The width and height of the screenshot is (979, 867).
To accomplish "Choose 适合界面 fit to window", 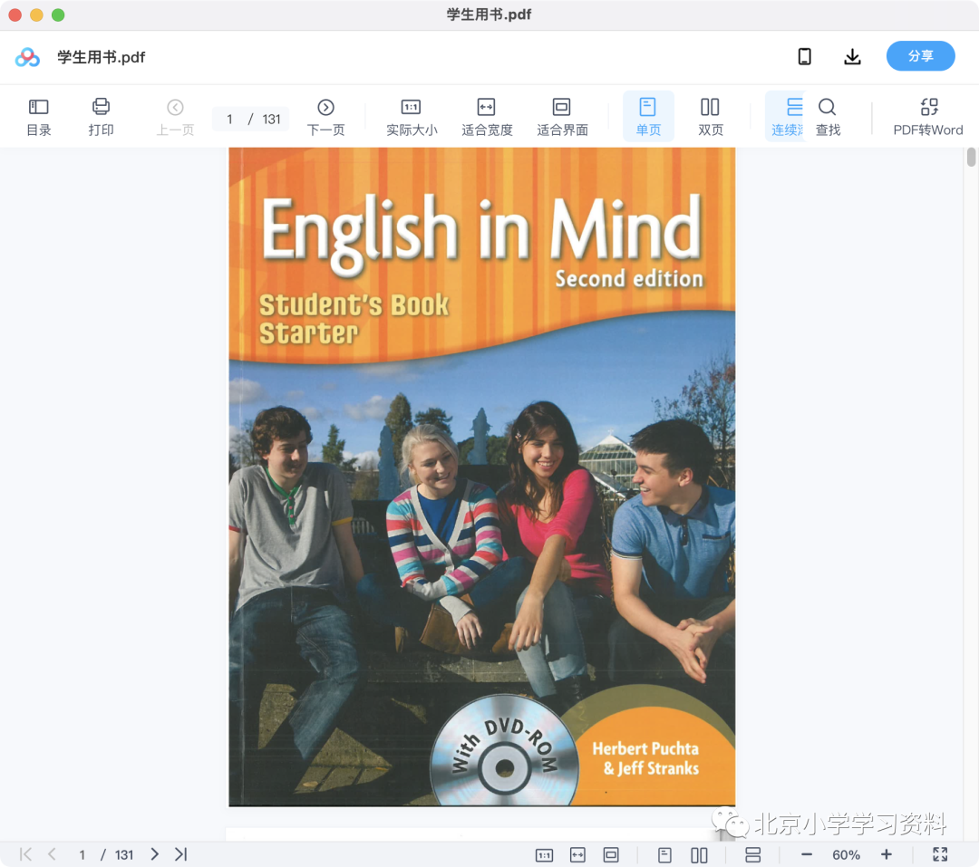I will click(562, 117).
